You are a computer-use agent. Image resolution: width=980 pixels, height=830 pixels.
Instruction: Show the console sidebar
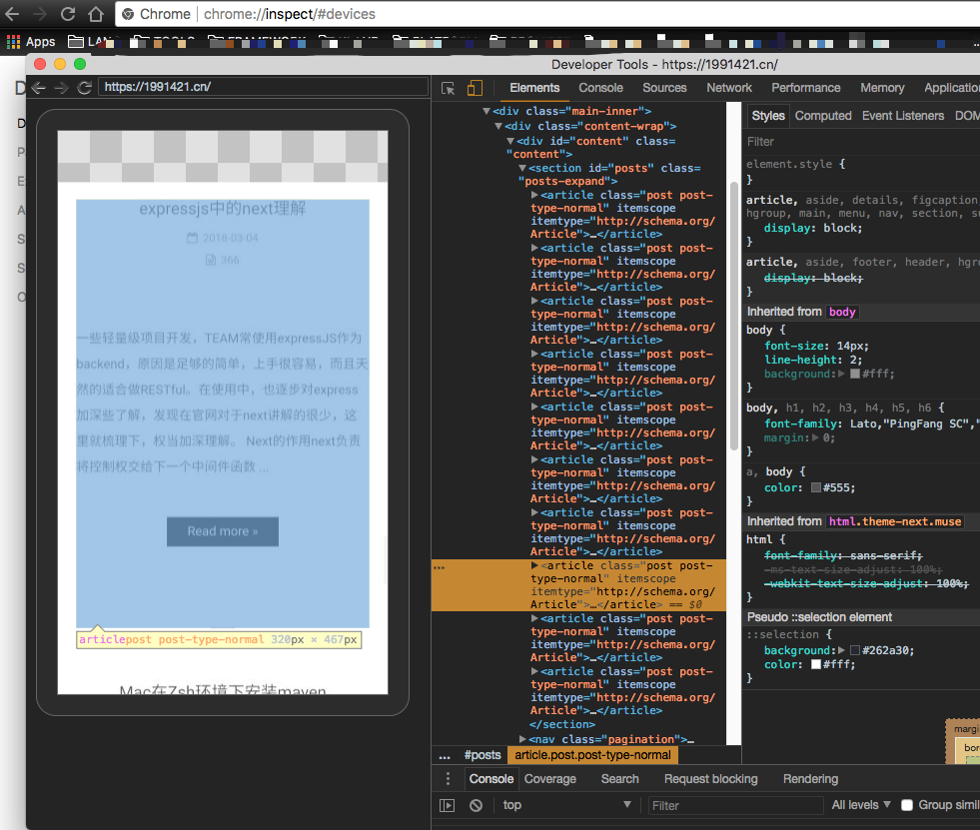coord(448,806)
